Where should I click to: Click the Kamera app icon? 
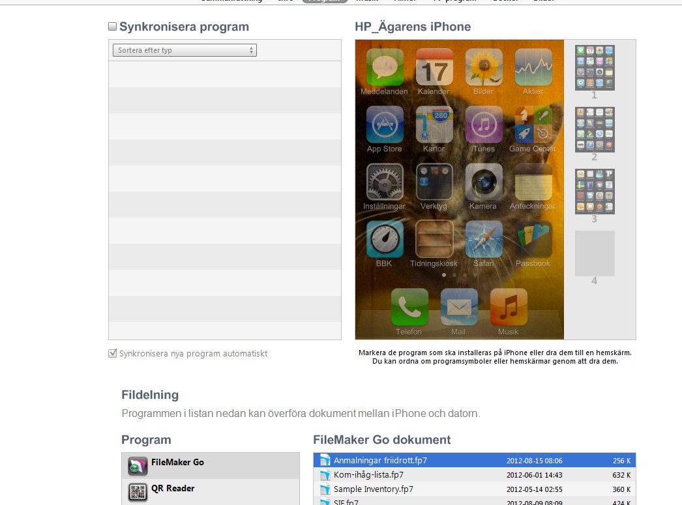pyautogui.click(x=484, y=182)
